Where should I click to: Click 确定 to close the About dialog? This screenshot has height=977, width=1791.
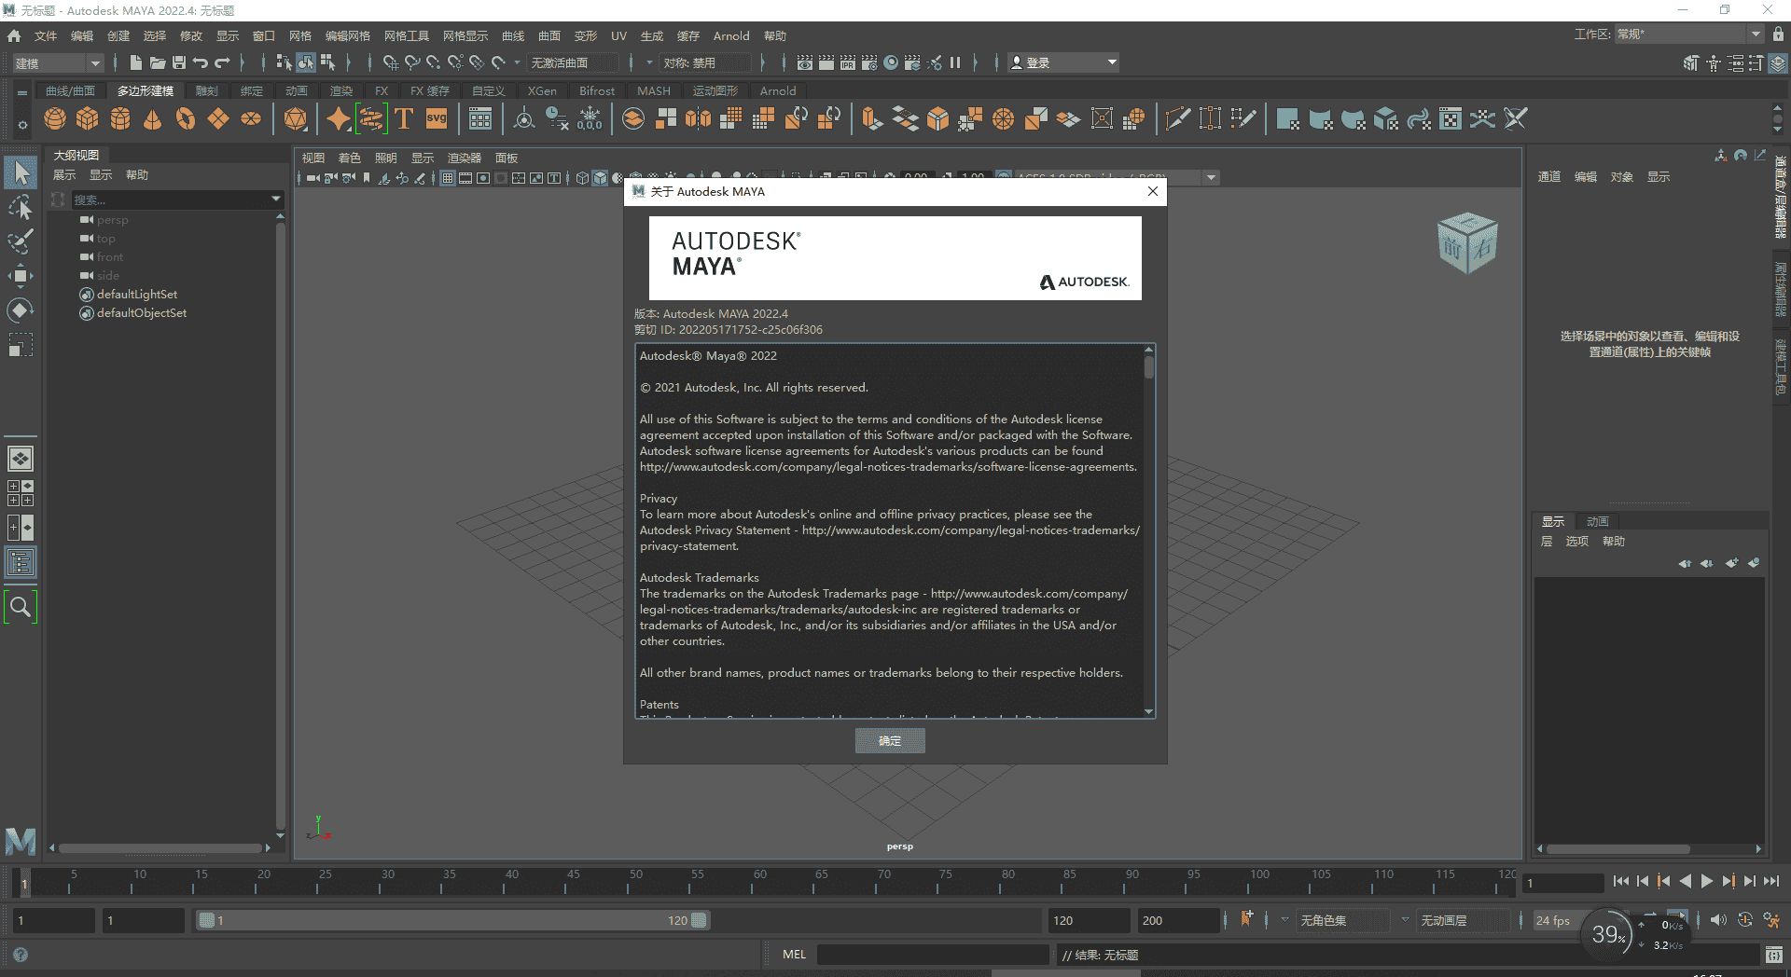point(890,740)
